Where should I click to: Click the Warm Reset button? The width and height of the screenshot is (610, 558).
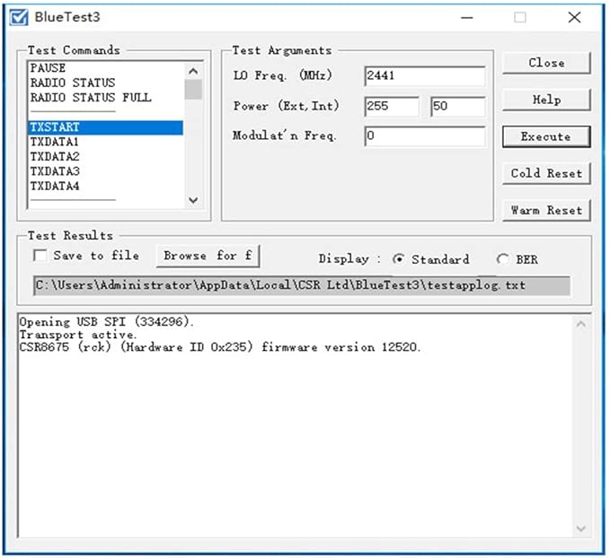coord(546,210)
